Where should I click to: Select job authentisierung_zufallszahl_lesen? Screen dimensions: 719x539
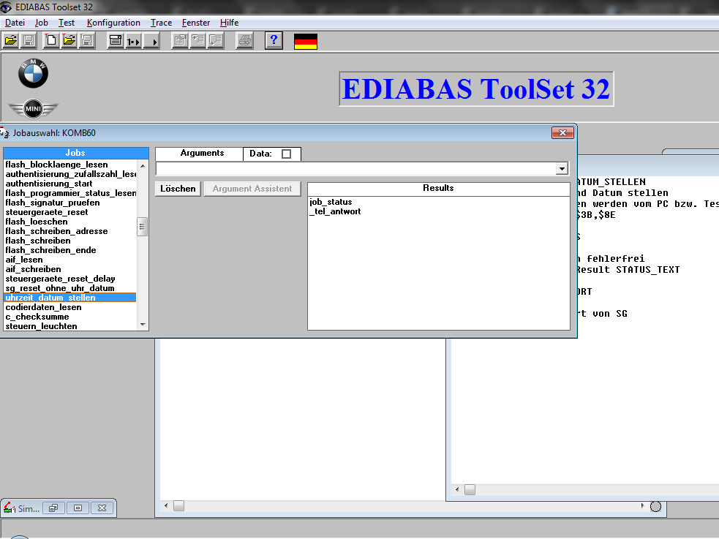pyautogui.click(x=69, y=174)
